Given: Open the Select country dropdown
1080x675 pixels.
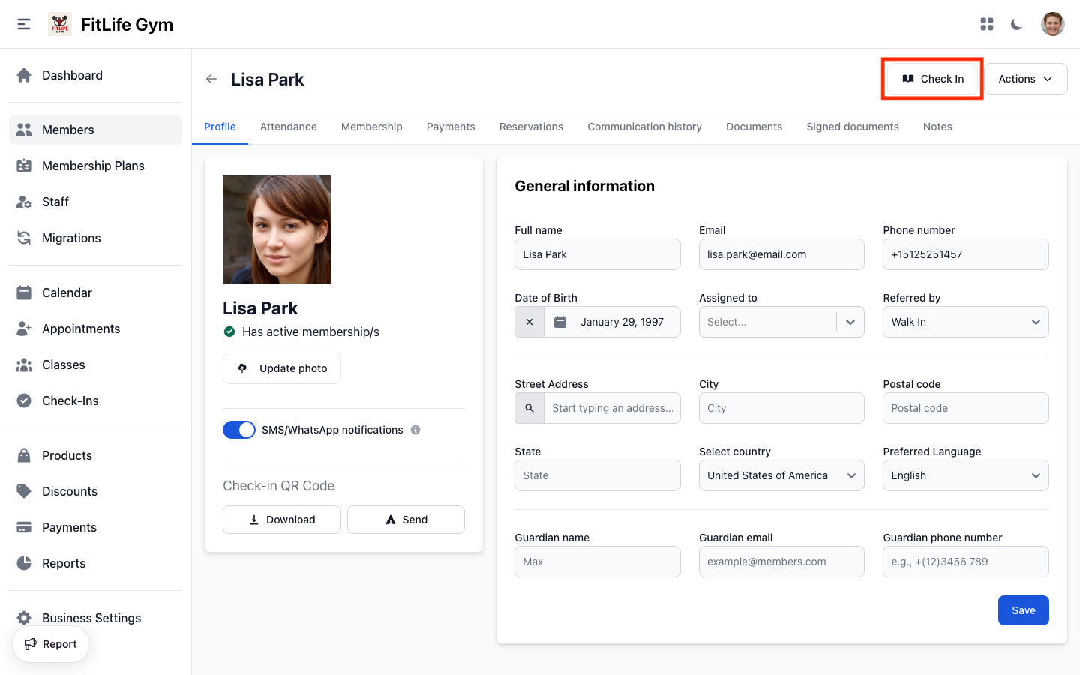Looking at the screenshot, I should tap(781, 475).
